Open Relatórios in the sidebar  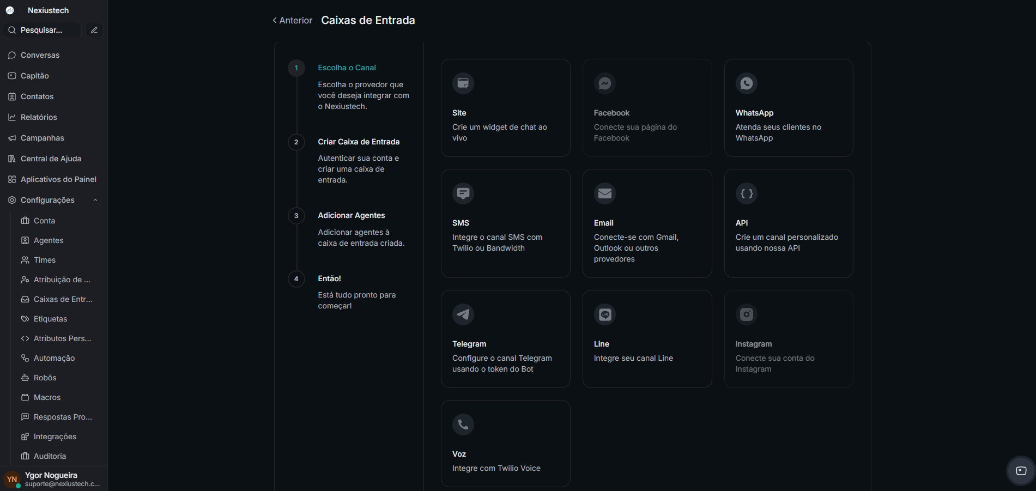pyautogui.click(x=39, y=117)
